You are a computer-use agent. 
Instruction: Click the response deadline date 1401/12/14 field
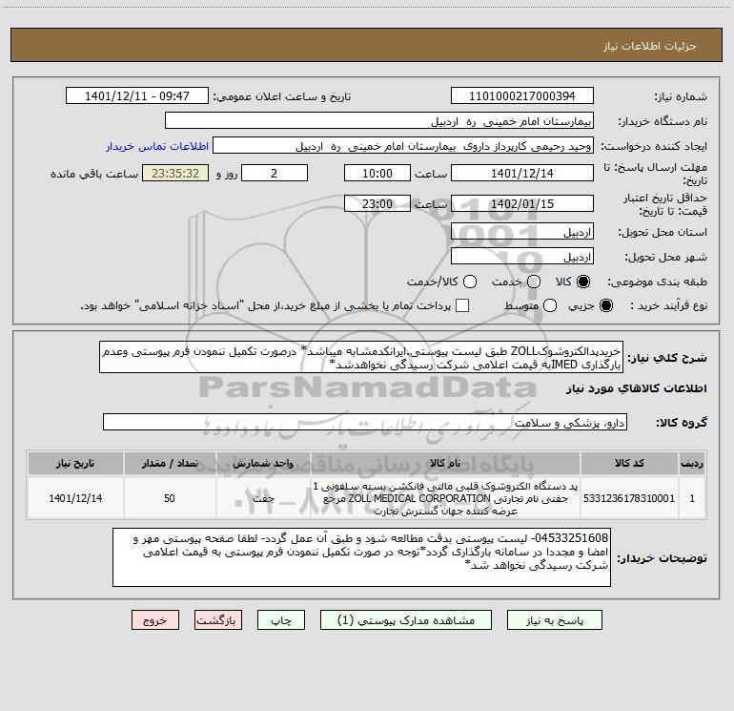522,173
